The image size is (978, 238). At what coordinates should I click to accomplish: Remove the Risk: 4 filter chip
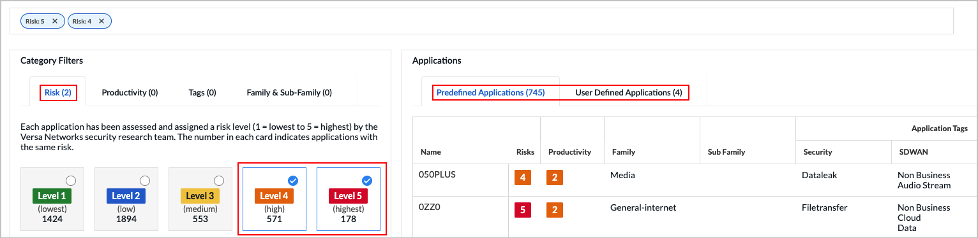coord(102,21)
